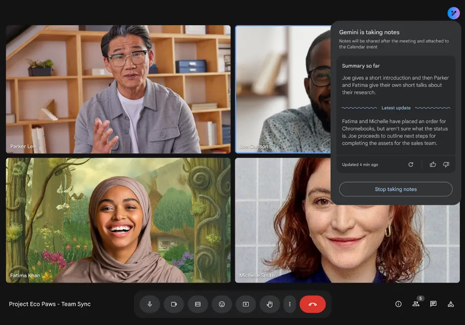The image size is (465, 325).
Task: Give thumbs down to the summary
Action: pos(446,165)
